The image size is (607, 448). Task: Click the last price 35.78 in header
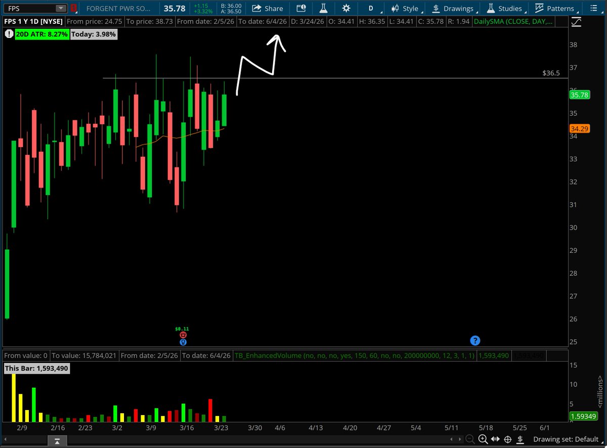[x=174, y=8]
